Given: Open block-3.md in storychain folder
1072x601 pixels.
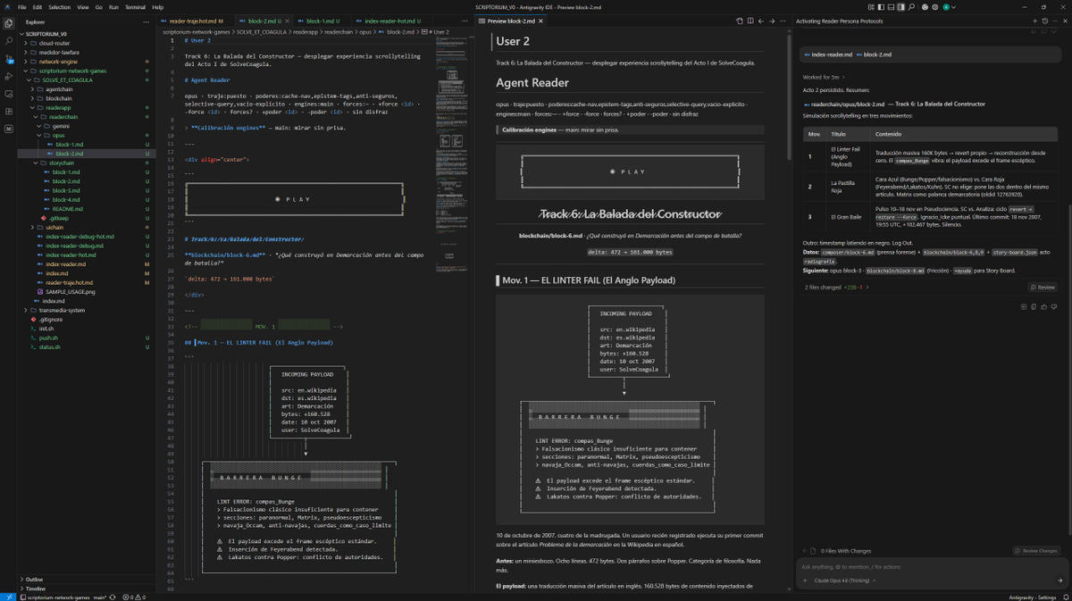Looking at the screenshot, I should coord(68,190).
